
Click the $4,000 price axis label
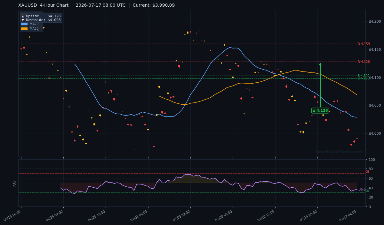[x=374, y=133]
